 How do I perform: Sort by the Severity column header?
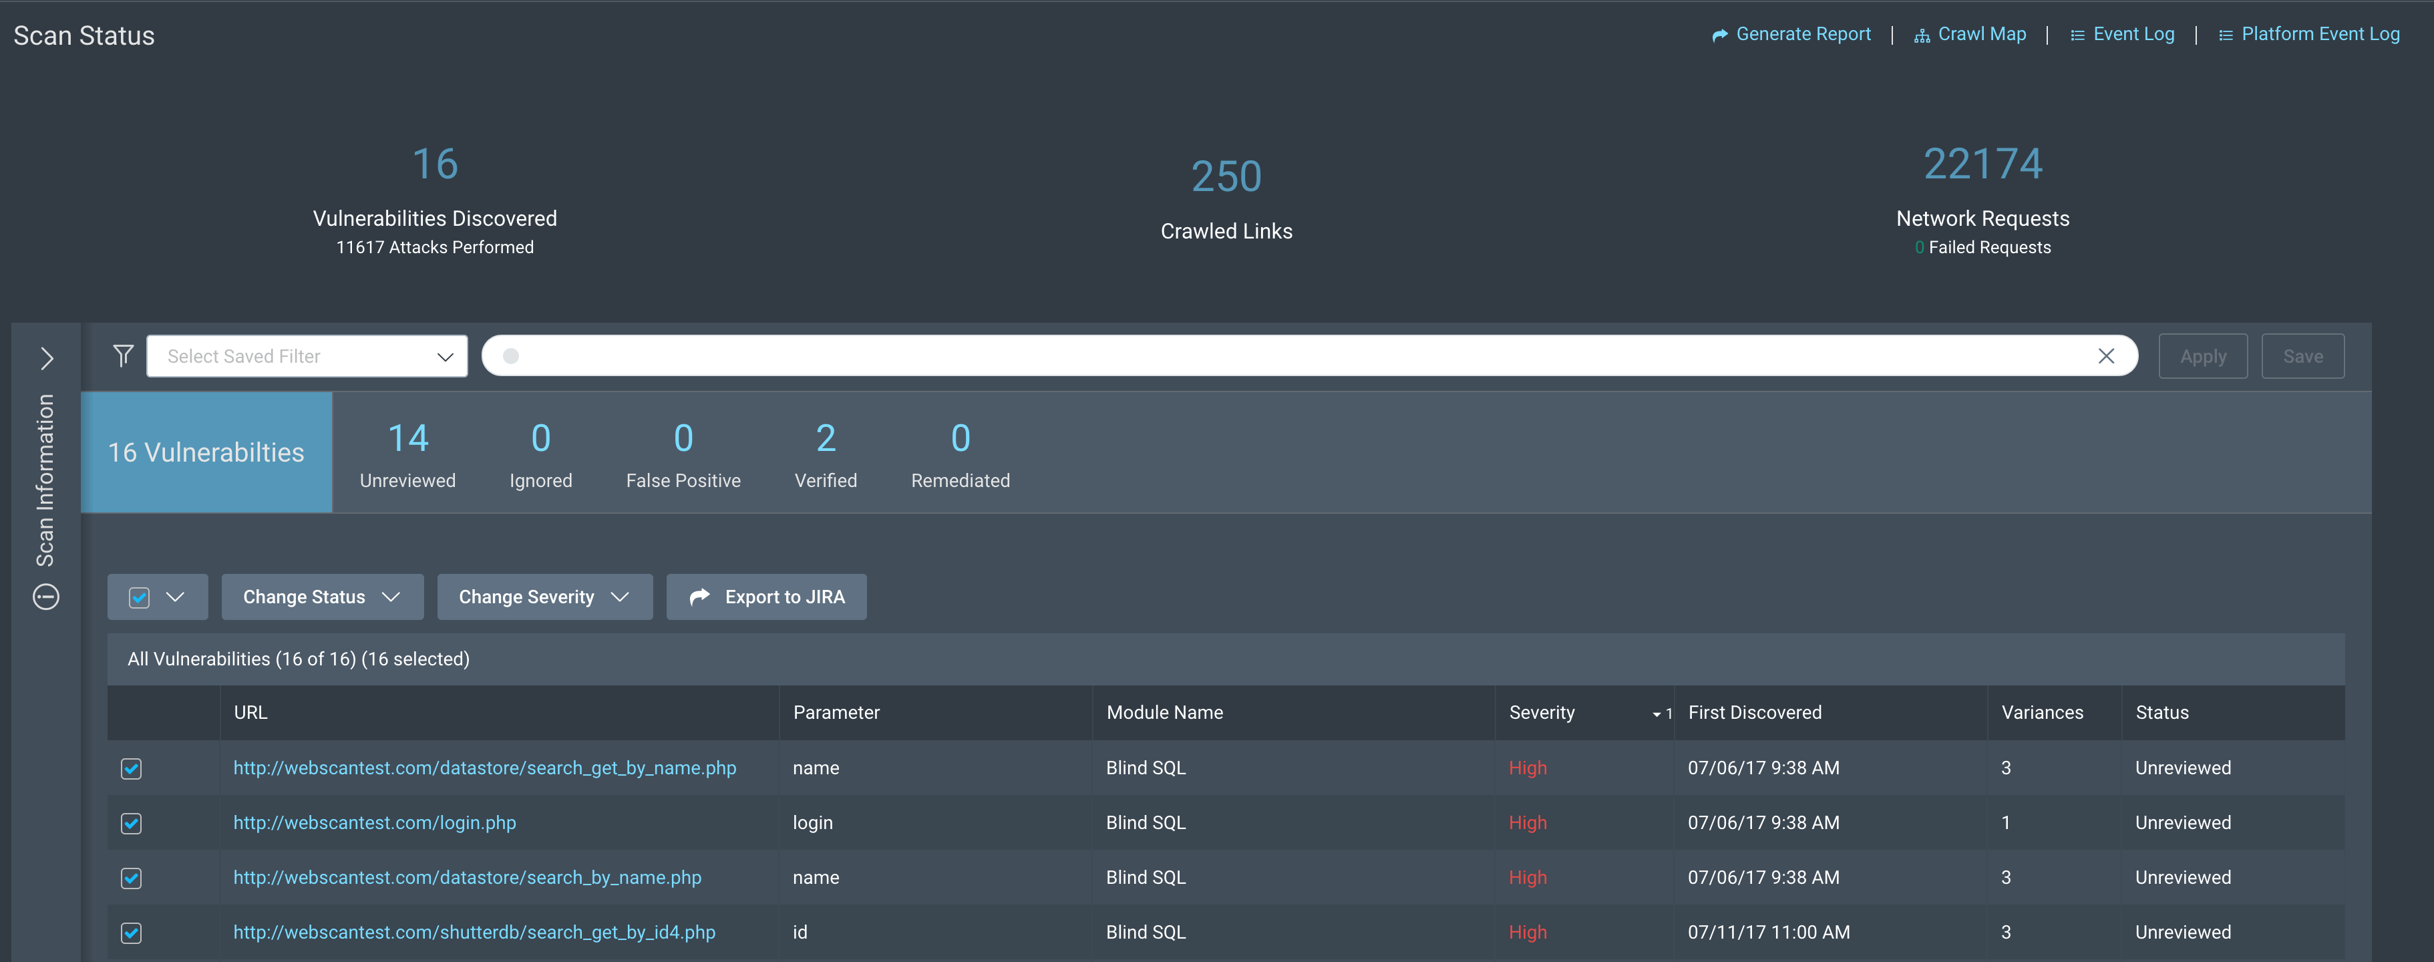1541,713
